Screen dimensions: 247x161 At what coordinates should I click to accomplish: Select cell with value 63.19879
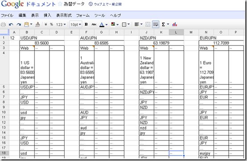click(161, 43)
